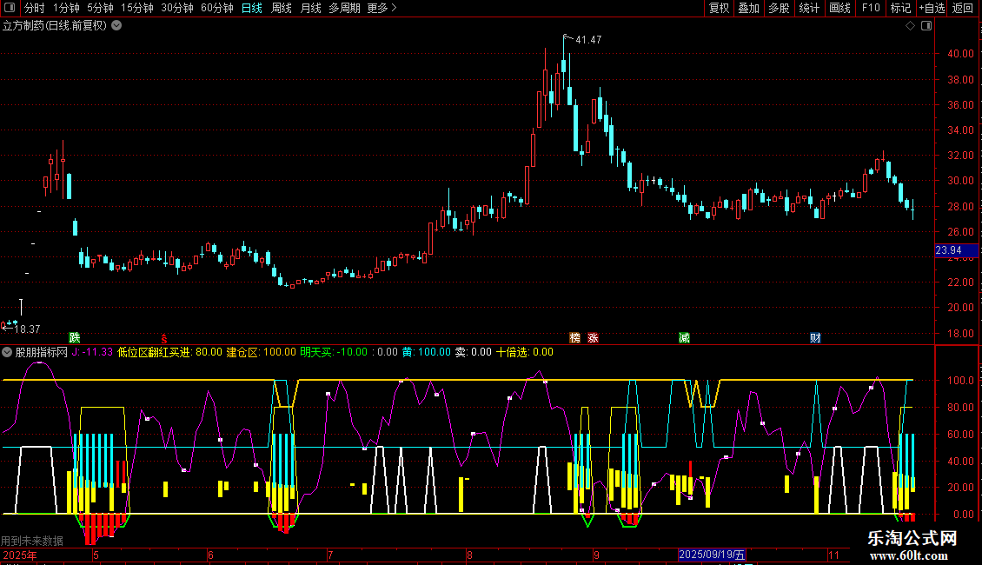This screenshot has height=565, width=982.
Task: Click the 2025年 timeline label
Action: [19, 555]
